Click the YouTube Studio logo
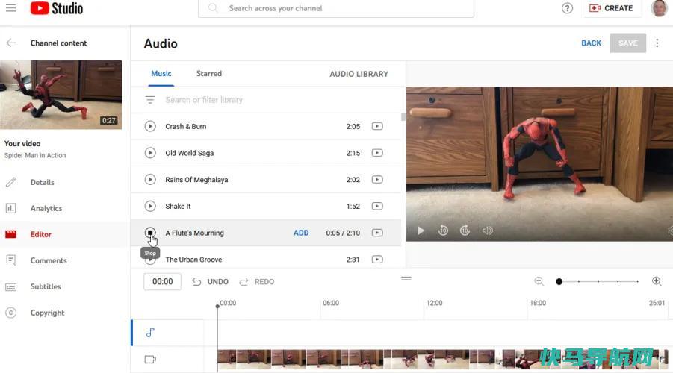Viewport: 673px width, 373px height. pyautogui.click(x=56, y=8)
